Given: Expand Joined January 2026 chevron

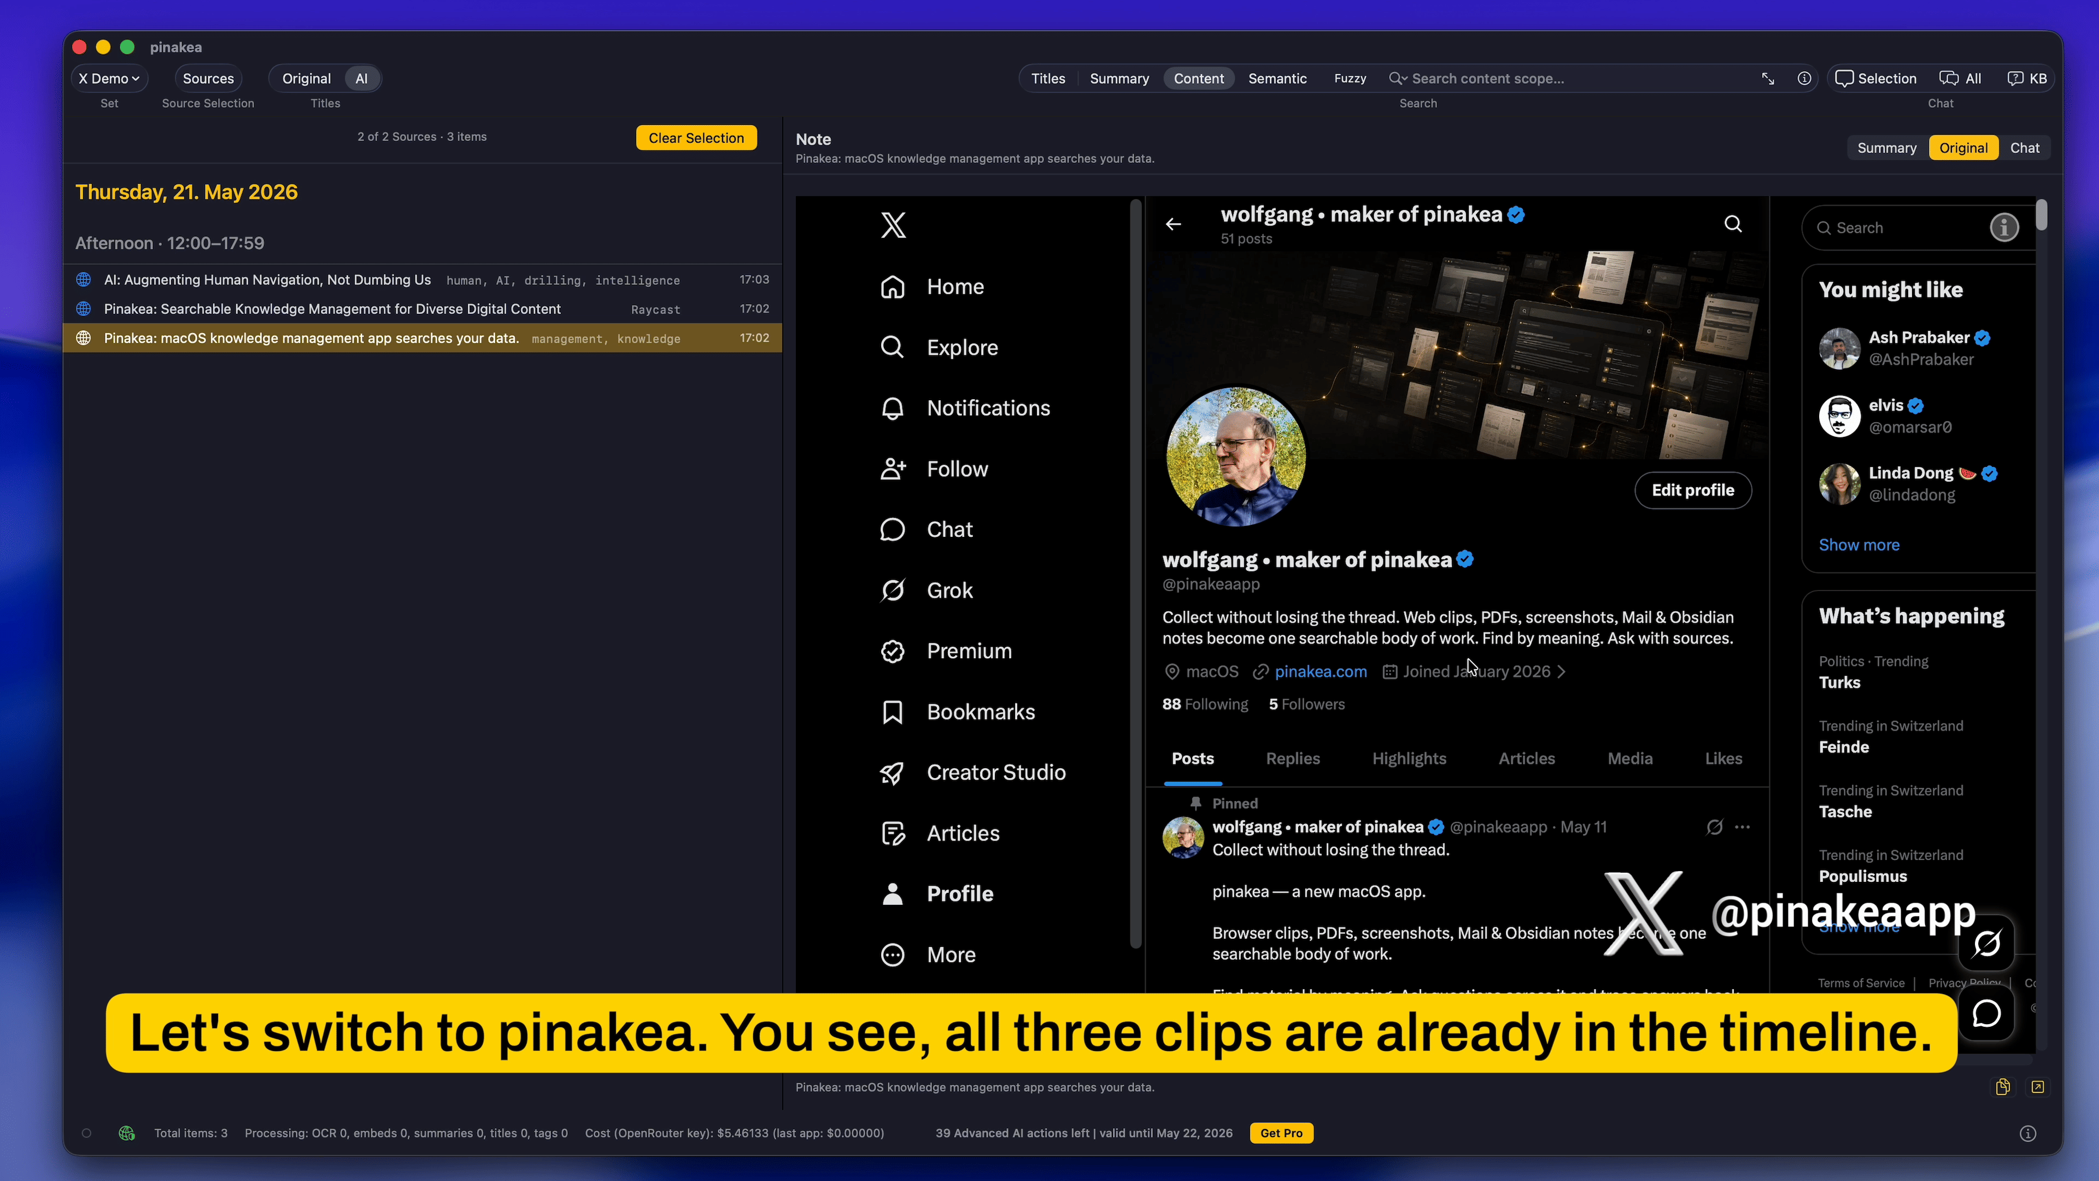Looking at the screenshot, I should [1561, 671].
